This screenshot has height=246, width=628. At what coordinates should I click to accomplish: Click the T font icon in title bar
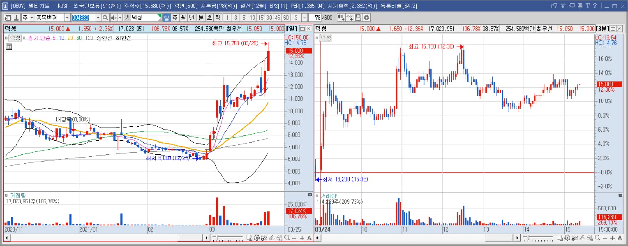(x=587, y=6)
